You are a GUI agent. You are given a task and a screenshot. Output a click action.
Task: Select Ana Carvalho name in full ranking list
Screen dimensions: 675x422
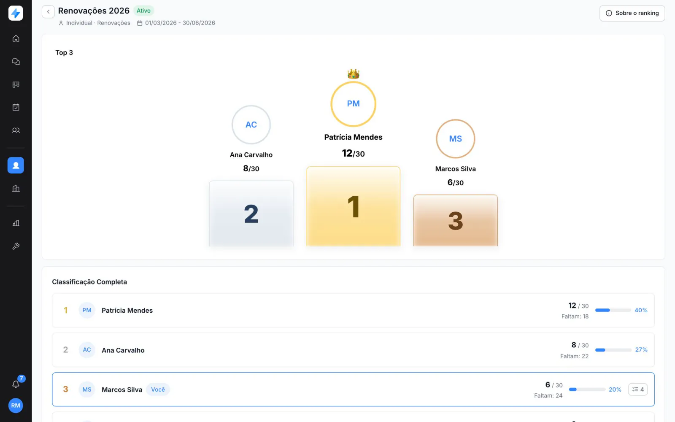click(x=123, y=350)
